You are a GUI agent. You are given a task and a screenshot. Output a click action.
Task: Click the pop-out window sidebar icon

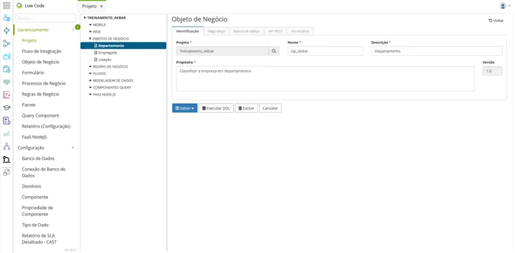click(x=6, y=172)
